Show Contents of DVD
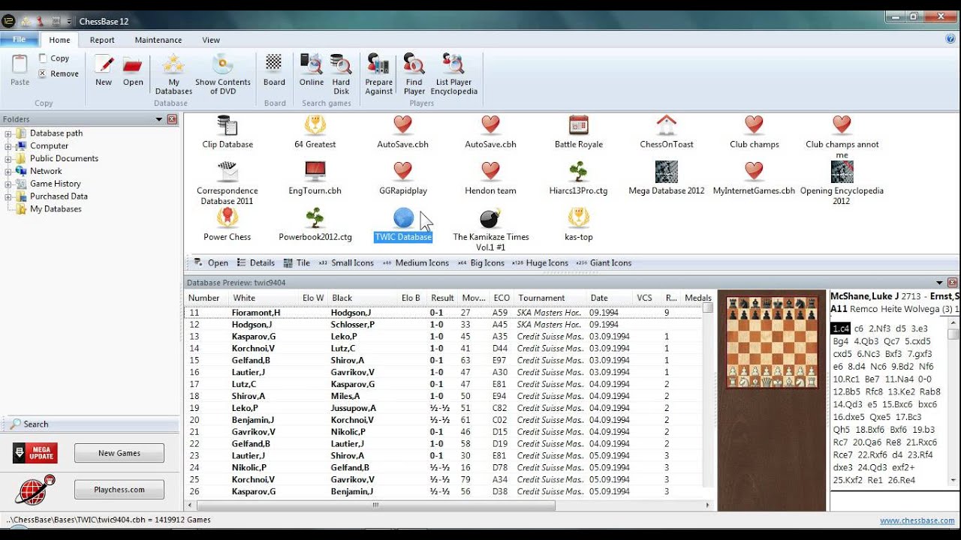Viewport: 961px width, 540px height. coord(223,73)
